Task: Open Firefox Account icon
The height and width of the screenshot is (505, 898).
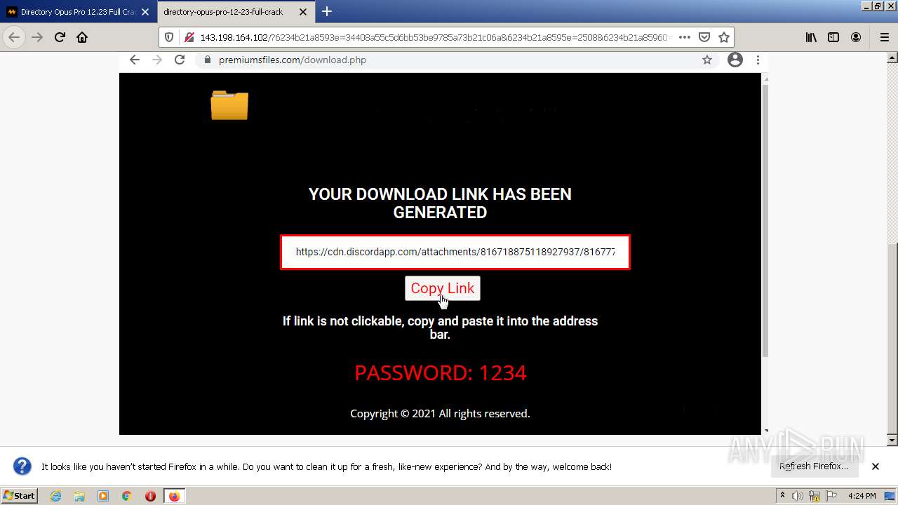Action: 856,37
